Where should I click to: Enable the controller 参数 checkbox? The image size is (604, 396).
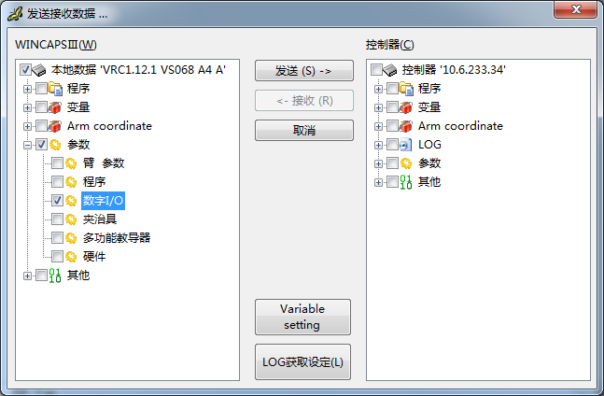point(392,163)
